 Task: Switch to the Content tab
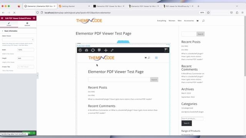click(9, 24)
